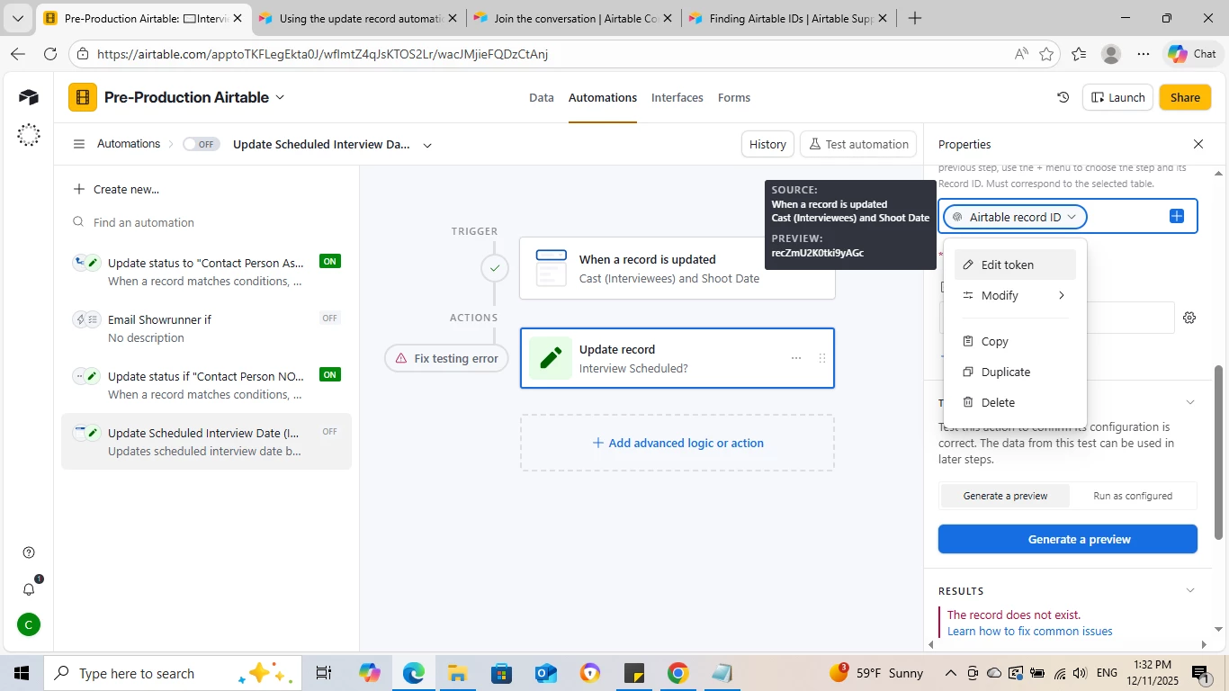Click Create new... automation
1229x691 pixels.
point(115,189)
